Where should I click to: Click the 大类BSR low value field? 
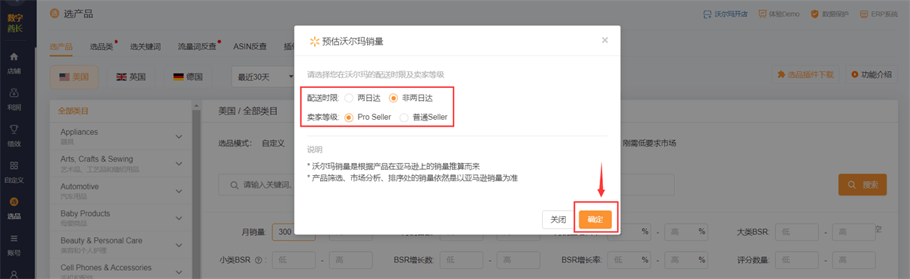click(798, 231)
